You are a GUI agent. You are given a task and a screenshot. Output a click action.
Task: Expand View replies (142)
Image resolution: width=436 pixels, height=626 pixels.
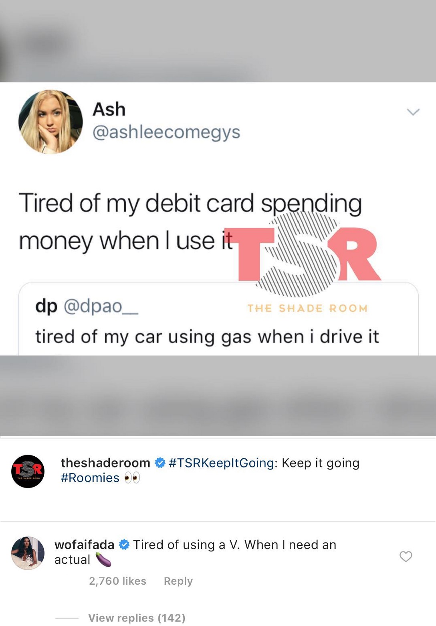point(137,618)
